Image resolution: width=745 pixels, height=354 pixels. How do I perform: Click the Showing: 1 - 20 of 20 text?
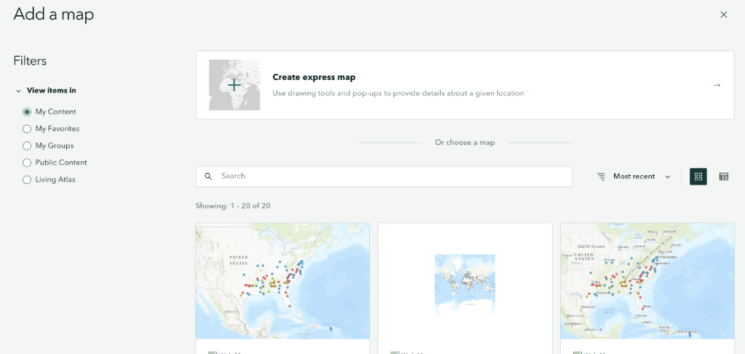[233, 206]
